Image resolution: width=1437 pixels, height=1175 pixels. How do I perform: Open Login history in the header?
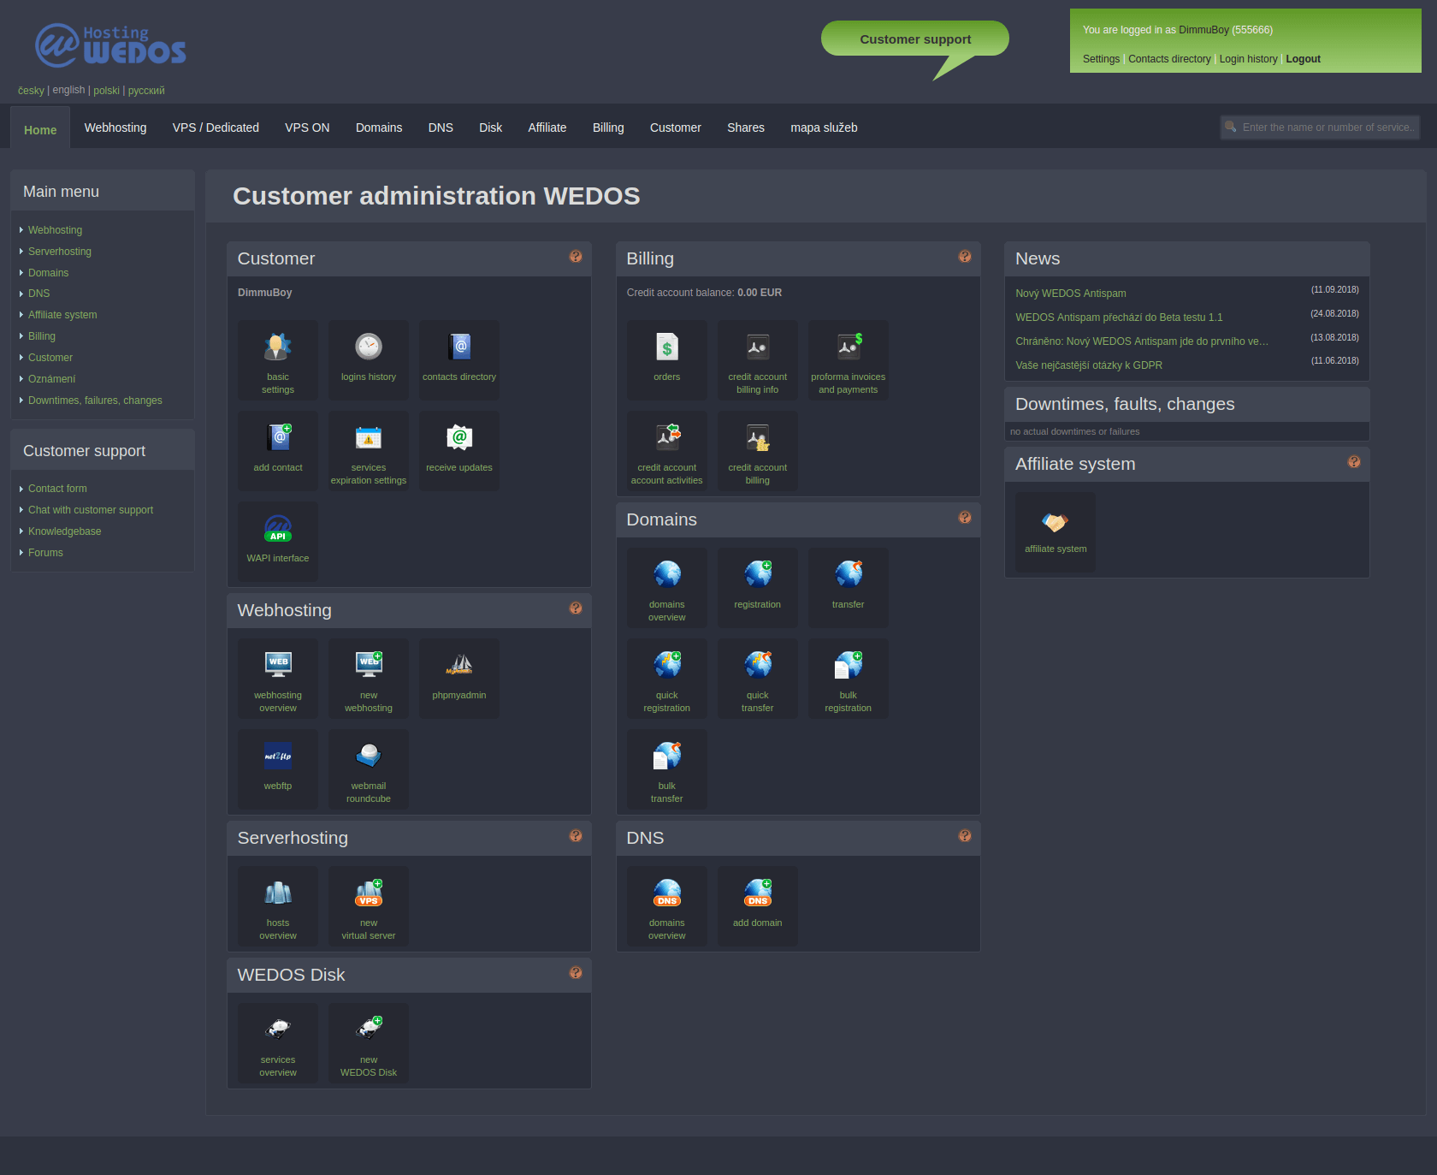point(1248,59)
